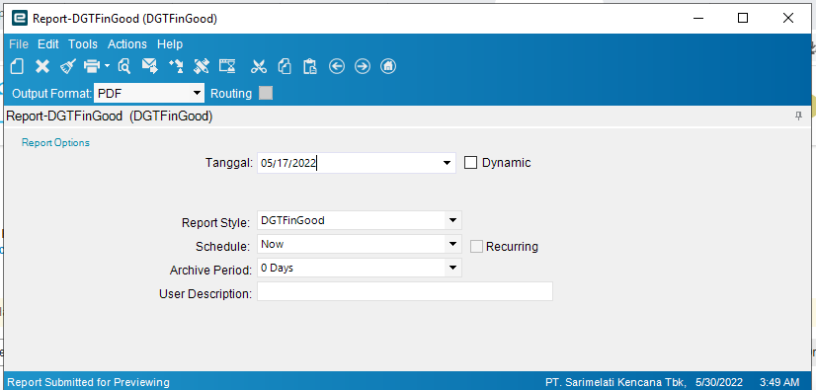This screenshot has width=816, height=390.
Task: Open Print Preview magnifier icon
Action: pyautogui.click(x=123, y=66)
